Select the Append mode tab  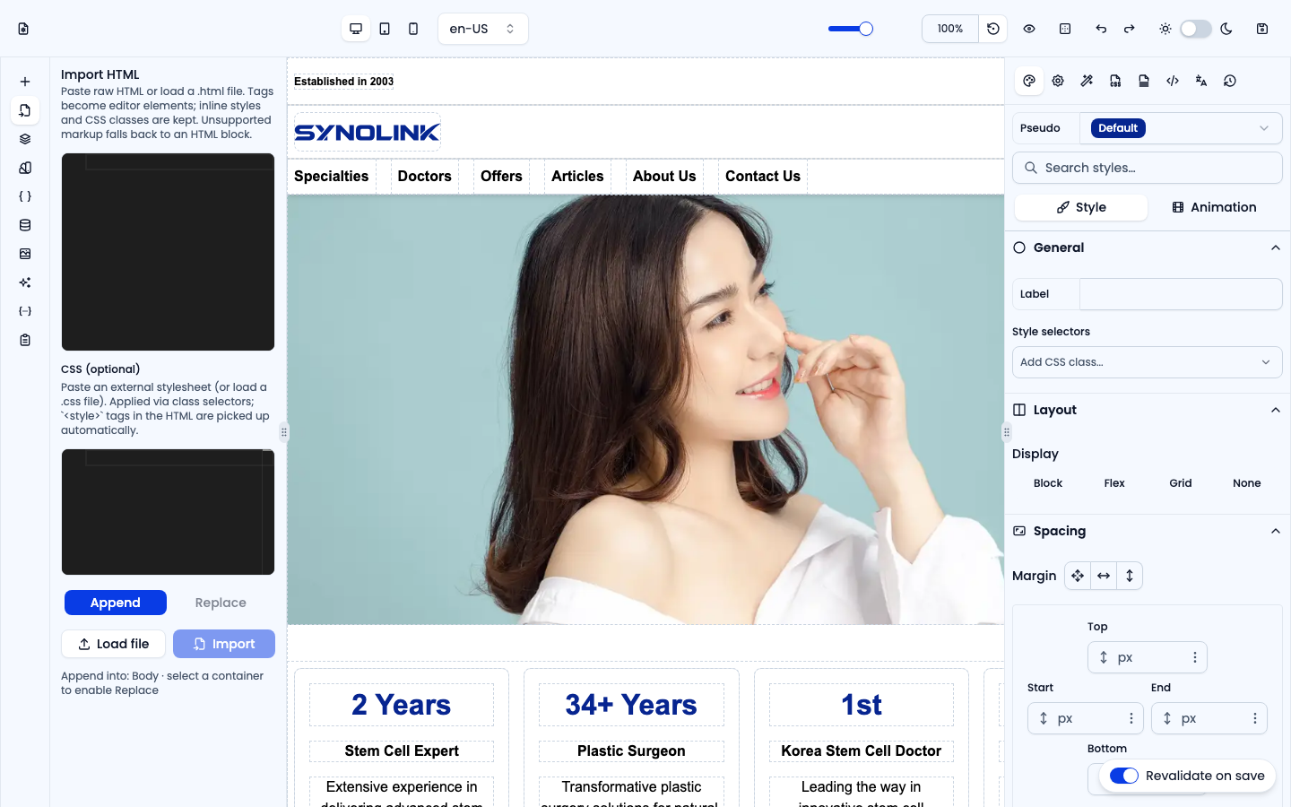[116, 603]
